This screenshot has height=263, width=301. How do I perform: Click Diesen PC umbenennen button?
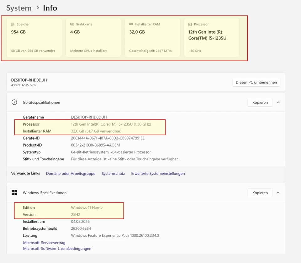point(256,82)
